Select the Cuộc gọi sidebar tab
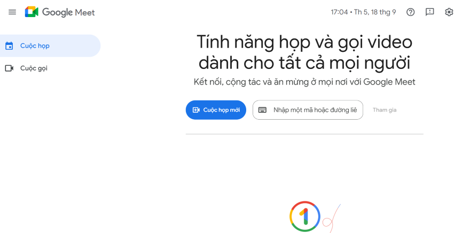The width and height of the screenshot is (470, 233). (50, 68)
